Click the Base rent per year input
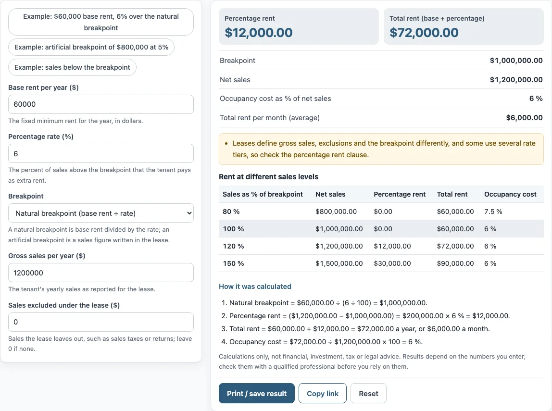Screen dimensions: 552x411 tap(100, 104)
